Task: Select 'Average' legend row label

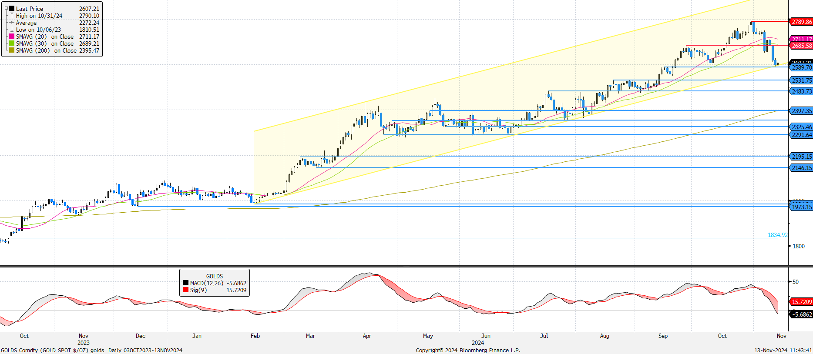Action: pos(26,23)
